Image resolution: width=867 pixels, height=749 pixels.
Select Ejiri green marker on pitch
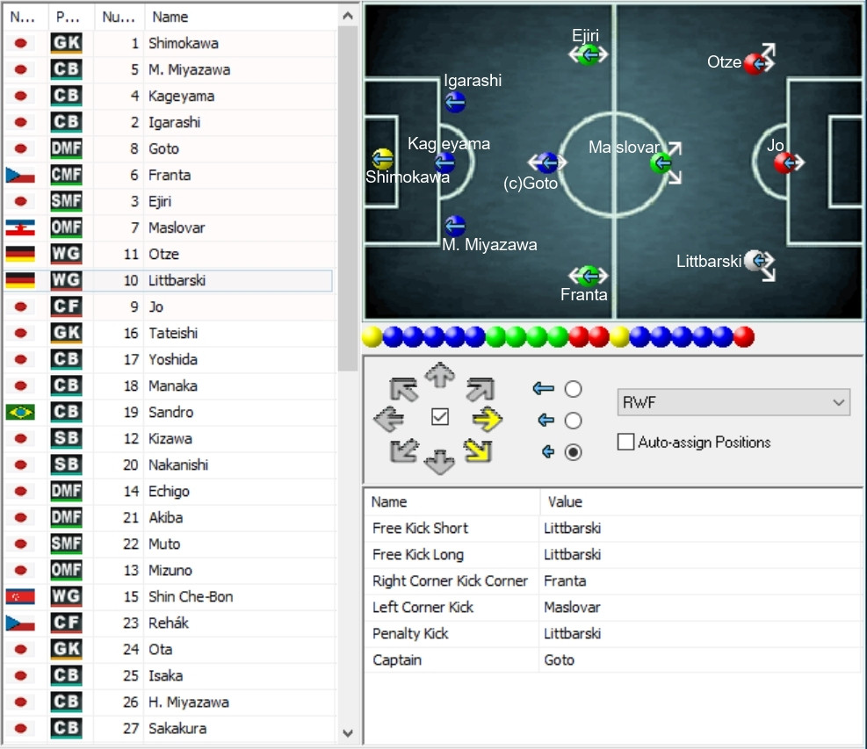click(x=589, y=54)
